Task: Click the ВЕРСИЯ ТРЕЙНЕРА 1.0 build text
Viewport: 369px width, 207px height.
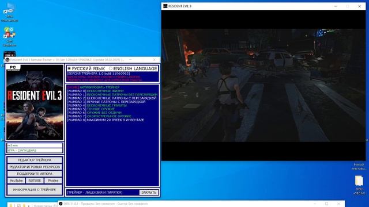Action: point(99,74)
